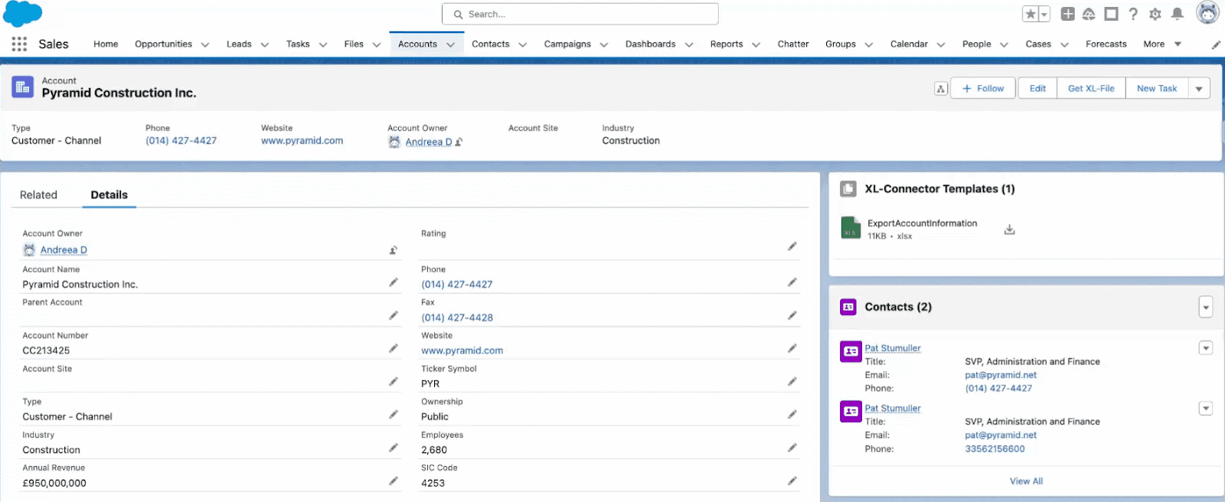Image resolution: width=1225 pixels, height=502 pixels.
Task: Edit the Account Name field pencil
Action: 394,282
